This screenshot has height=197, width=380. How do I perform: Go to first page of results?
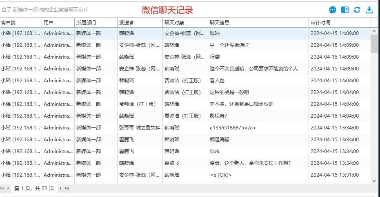coord(2,188)
